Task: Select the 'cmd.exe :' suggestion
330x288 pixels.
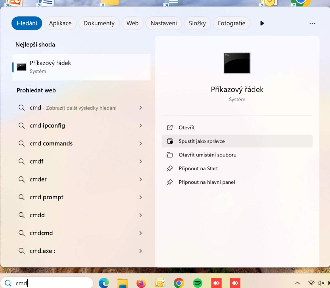Action: pos(81,251)
